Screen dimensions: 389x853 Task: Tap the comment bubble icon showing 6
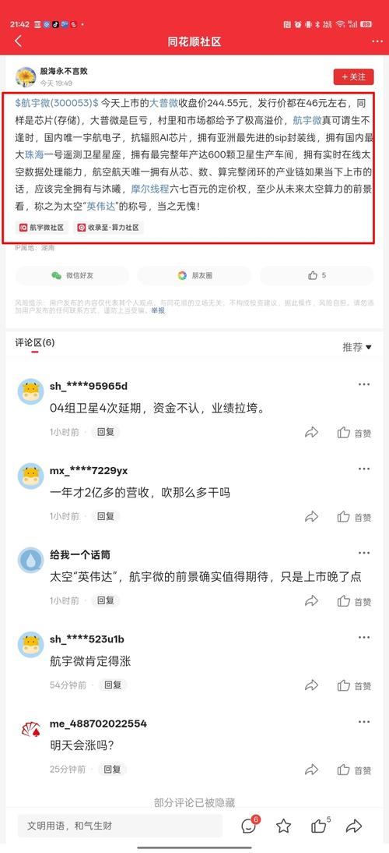click(x=250, y=825)
